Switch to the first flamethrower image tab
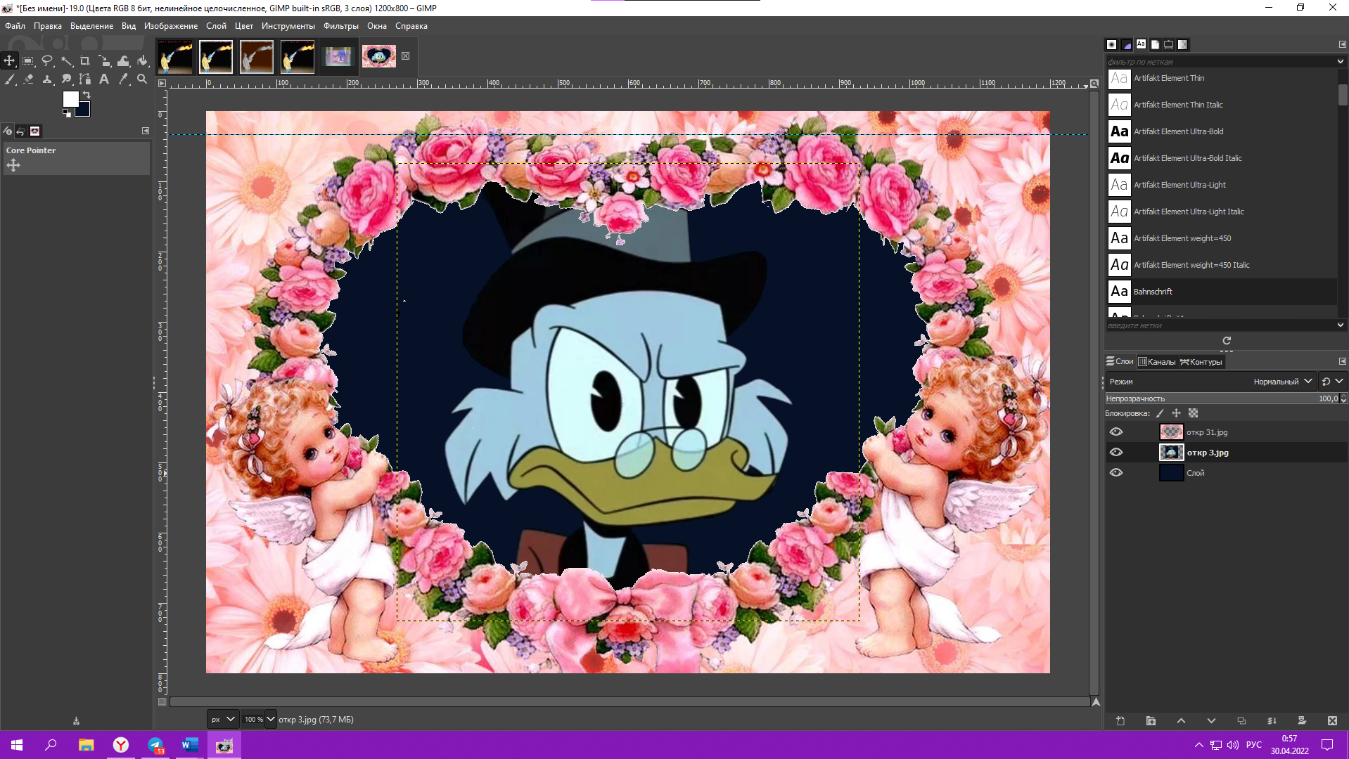 click(174, 57)
